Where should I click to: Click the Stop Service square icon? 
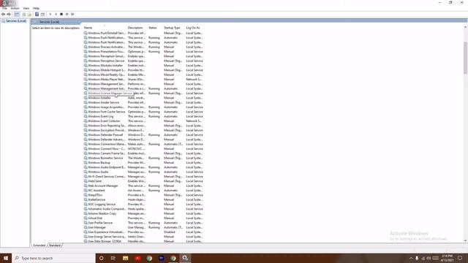[61, 15]
